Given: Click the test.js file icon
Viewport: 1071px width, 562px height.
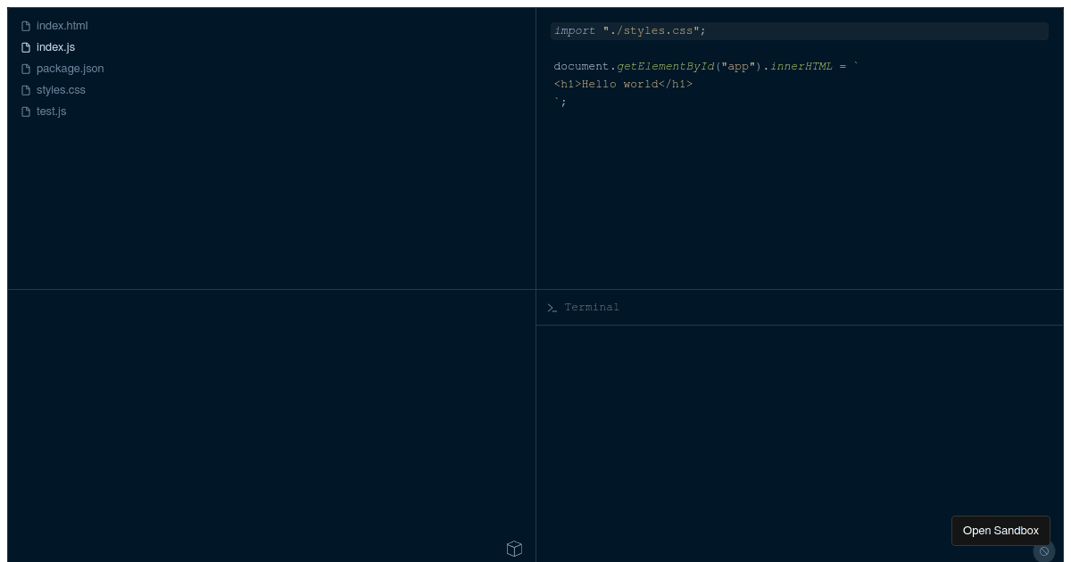Looking at the screenshot, I should (x=25, y=111).
